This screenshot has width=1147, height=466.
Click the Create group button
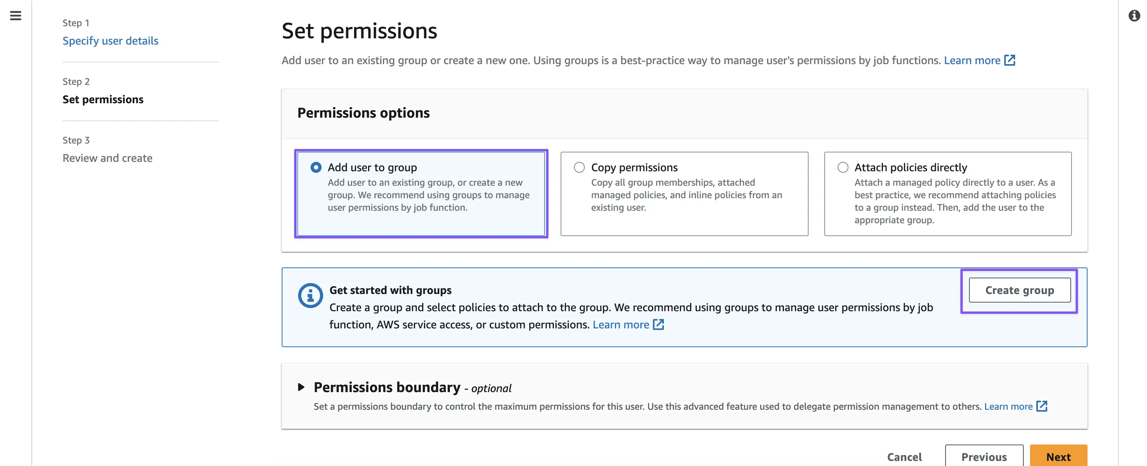1019,290
